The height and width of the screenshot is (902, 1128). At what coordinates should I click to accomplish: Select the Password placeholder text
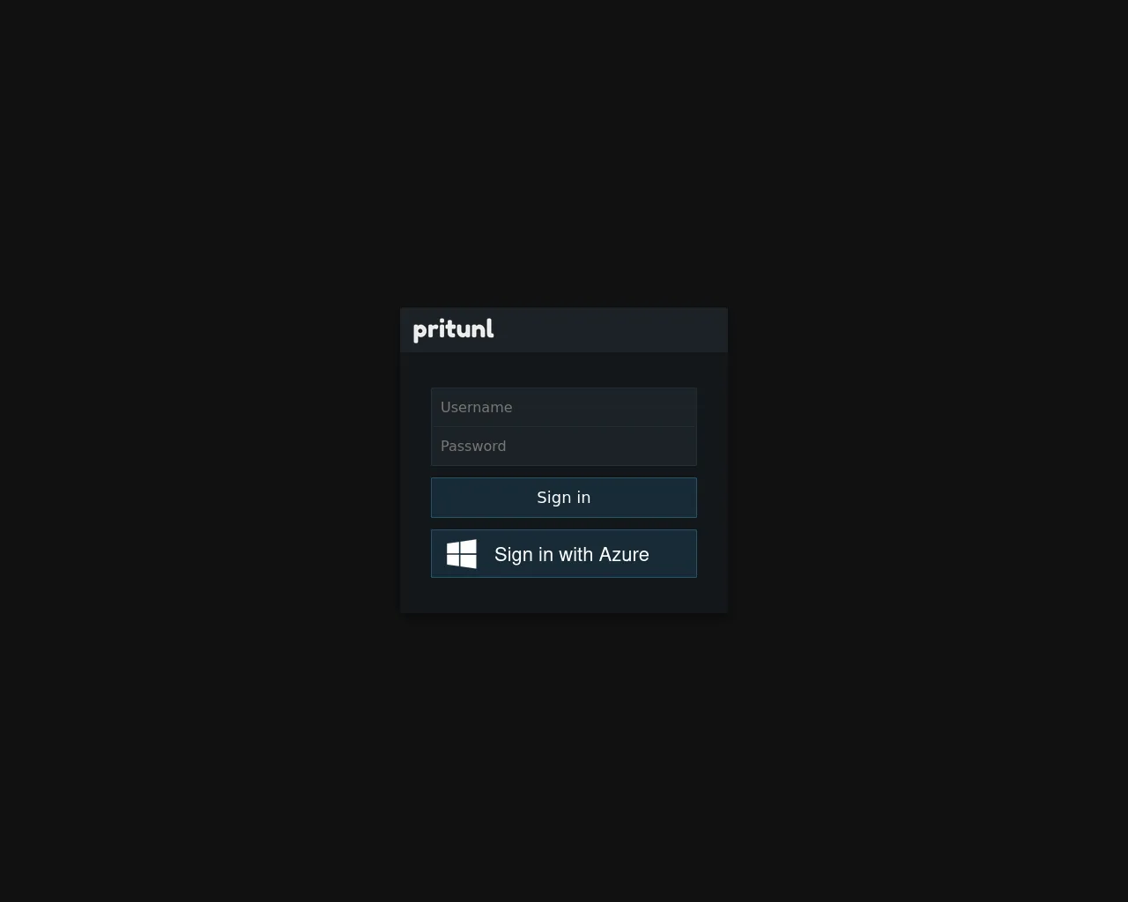tap(473, 446)
